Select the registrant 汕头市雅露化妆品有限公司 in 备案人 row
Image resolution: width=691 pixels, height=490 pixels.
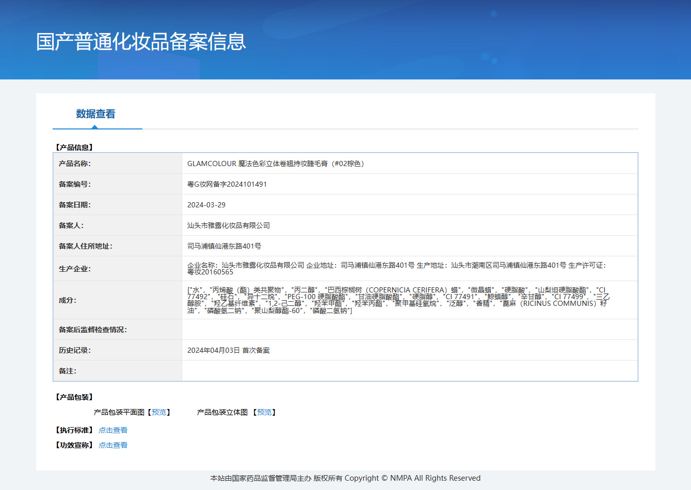[x=229, y=225]
